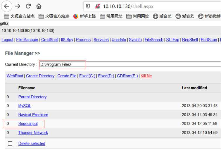The width and height of the screenshot is (221, 151).
Task: Open the first 火狐官方站点 bookmark folder
Action: (19, 16)
